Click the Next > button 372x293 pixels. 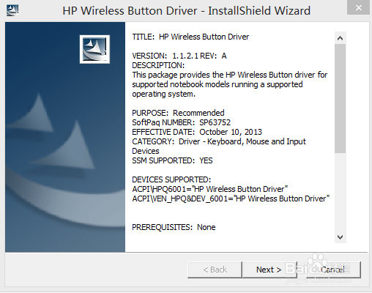[269, 270]
